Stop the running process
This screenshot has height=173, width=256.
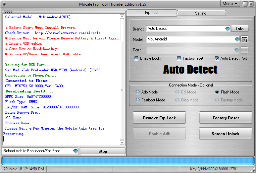(x=103, y=151)
